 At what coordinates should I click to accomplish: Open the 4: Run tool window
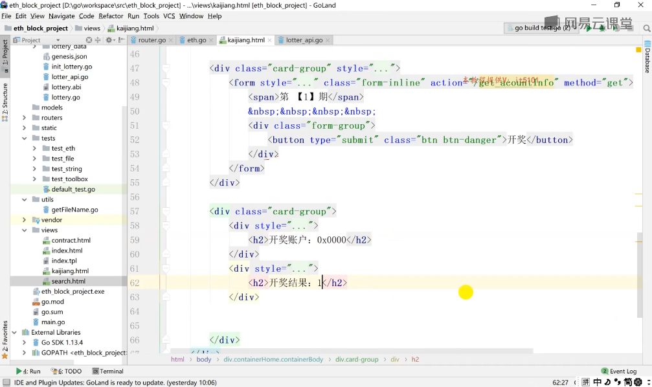pos(28,371)
